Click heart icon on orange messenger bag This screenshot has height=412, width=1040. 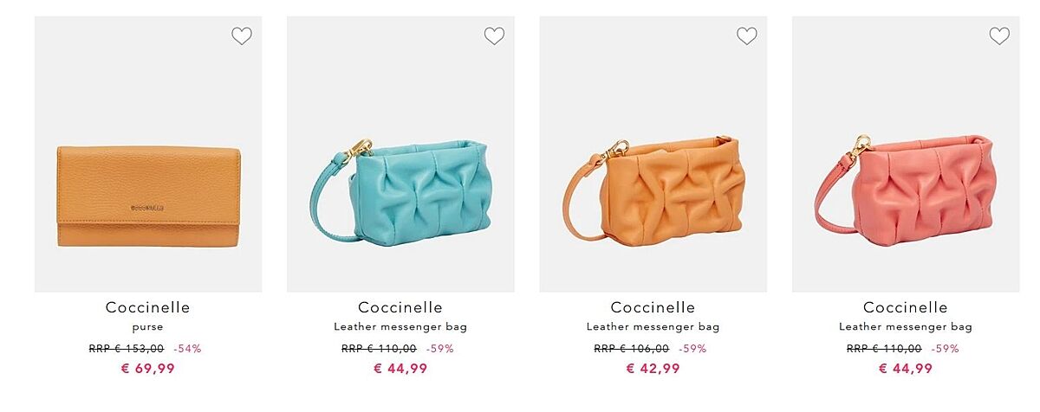[x=746, y=35]
